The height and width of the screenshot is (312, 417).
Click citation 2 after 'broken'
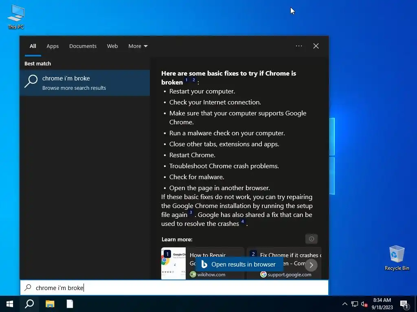click(x=194, y=80)
